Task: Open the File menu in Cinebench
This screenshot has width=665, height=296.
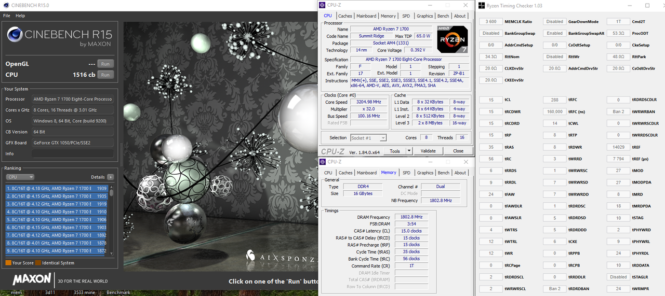Action: point(7,16)
